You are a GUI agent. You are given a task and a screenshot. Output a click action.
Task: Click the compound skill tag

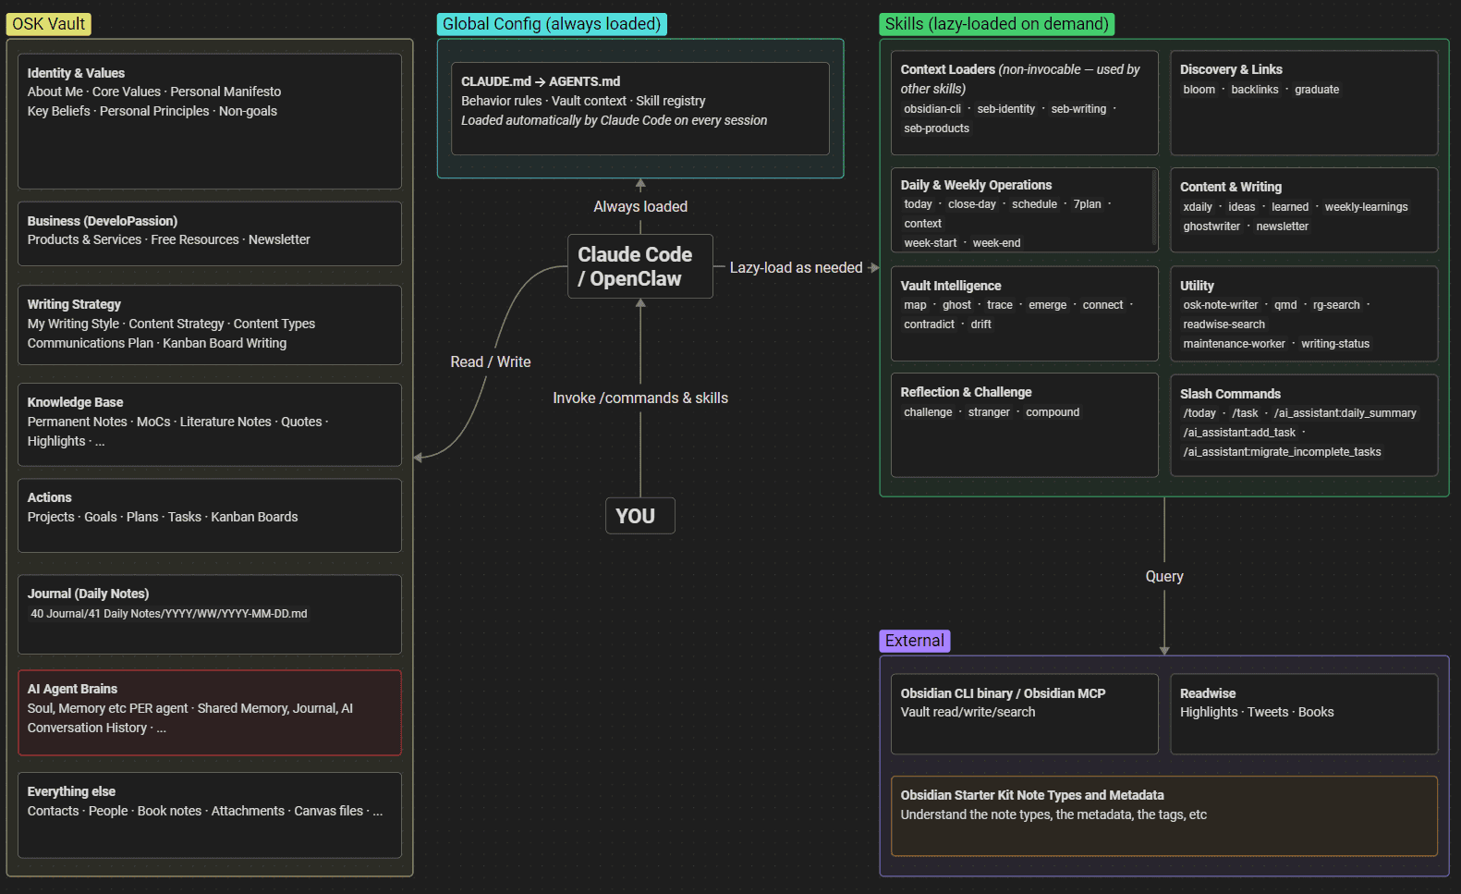pos(1052,412)
